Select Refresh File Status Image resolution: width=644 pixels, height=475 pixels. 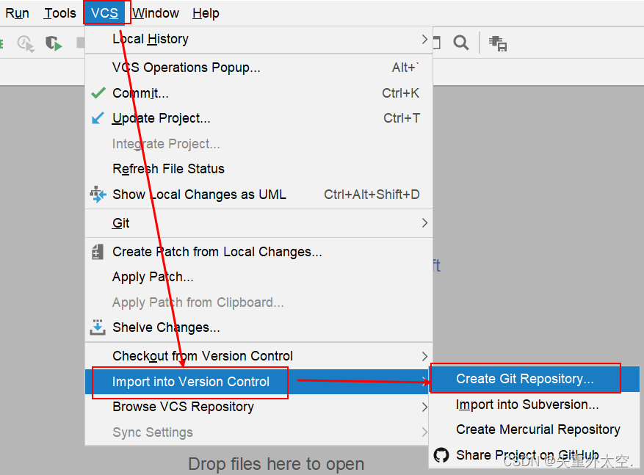point(258,169)
